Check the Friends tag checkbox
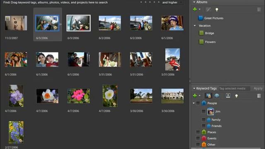The image size is (265, 149). 204,126
